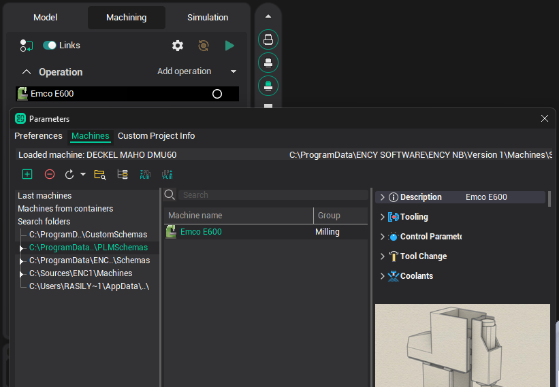Click the machine Search input field

[272, 195]
